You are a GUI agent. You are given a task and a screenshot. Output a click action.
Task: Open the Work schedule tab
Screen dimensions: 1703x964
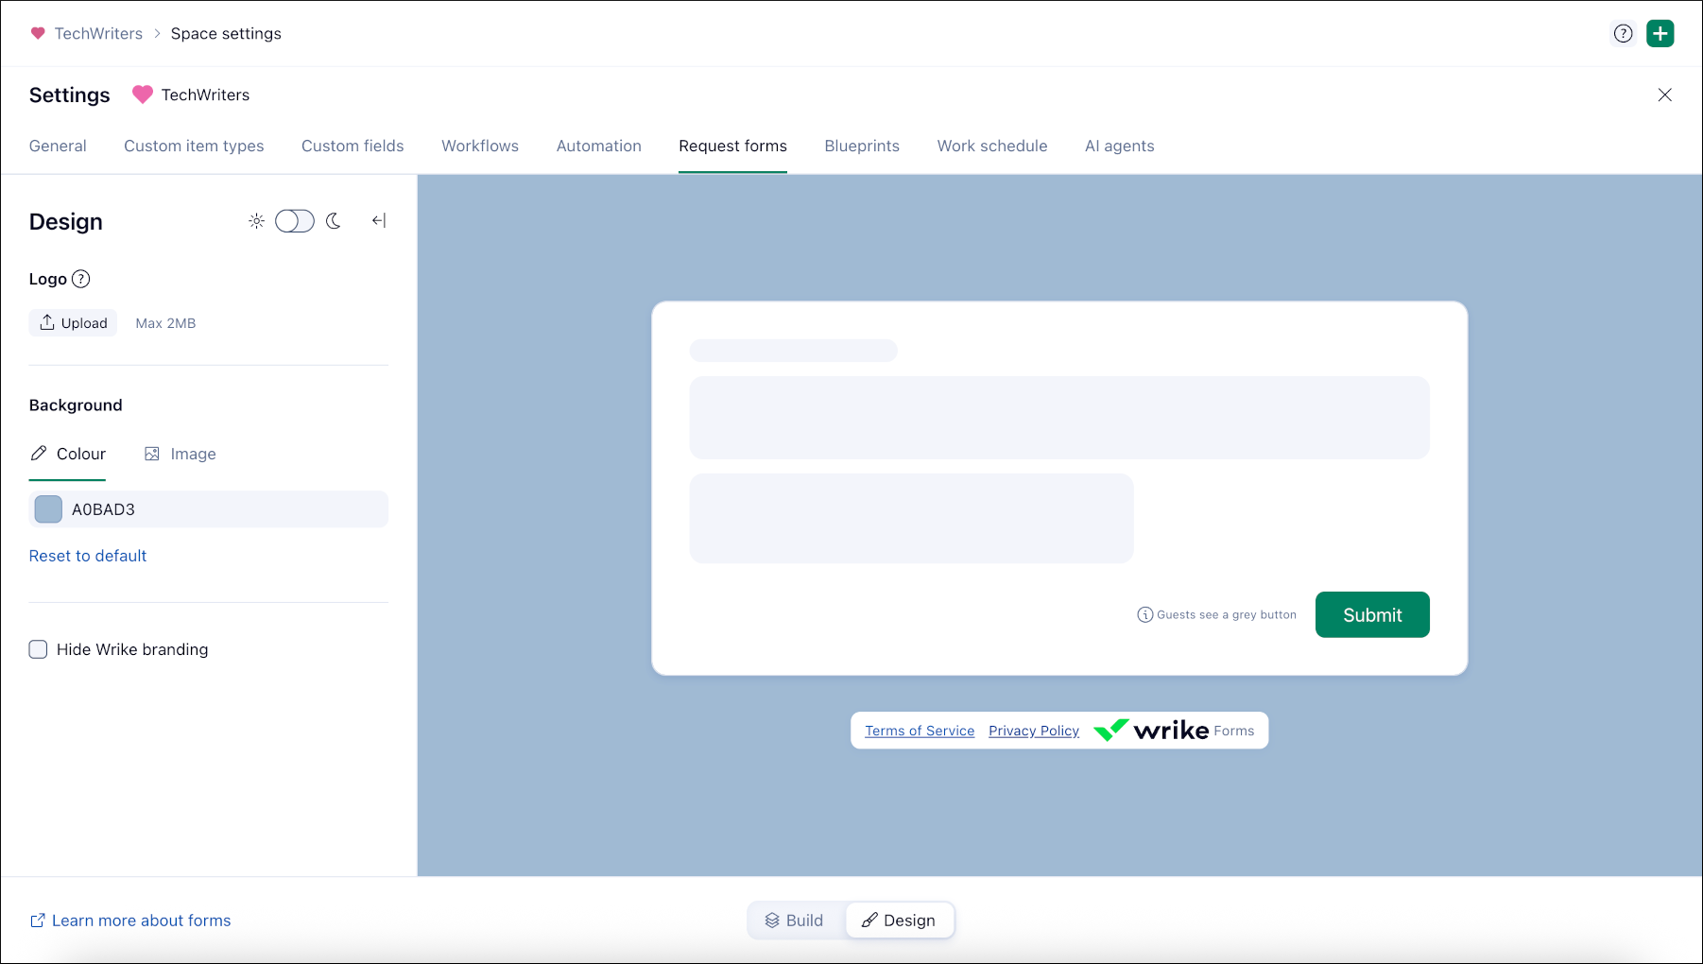(992, 146)
